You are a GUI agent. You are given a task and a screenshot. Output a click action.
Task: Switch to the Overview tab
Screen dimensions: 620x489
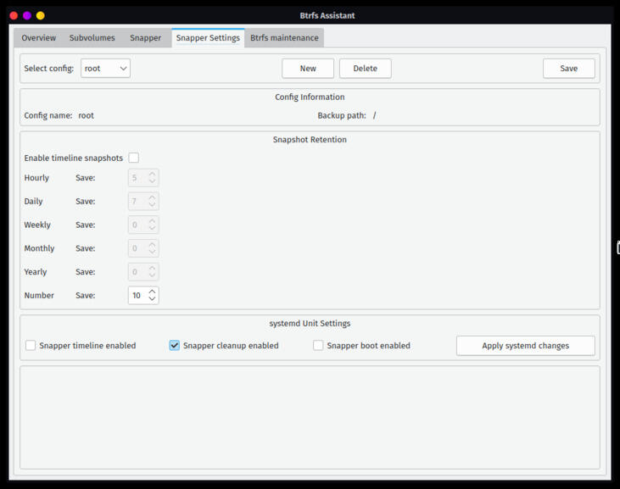coord(39,38)
